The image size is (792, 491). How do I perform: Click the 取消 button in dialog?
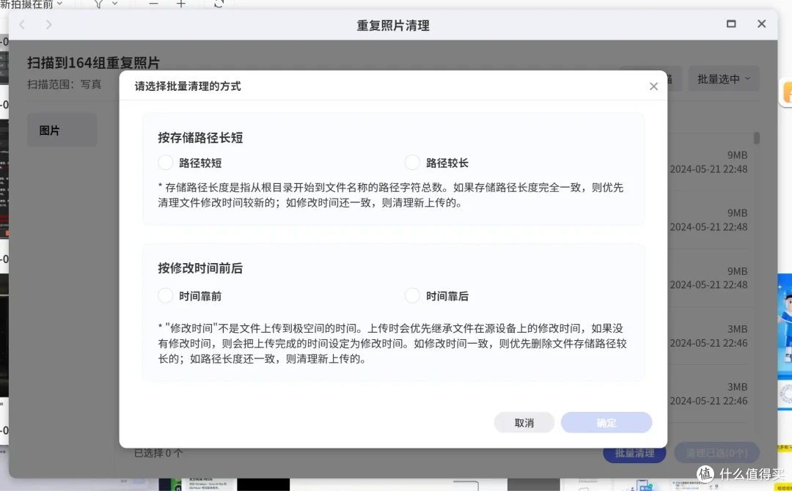524,422
